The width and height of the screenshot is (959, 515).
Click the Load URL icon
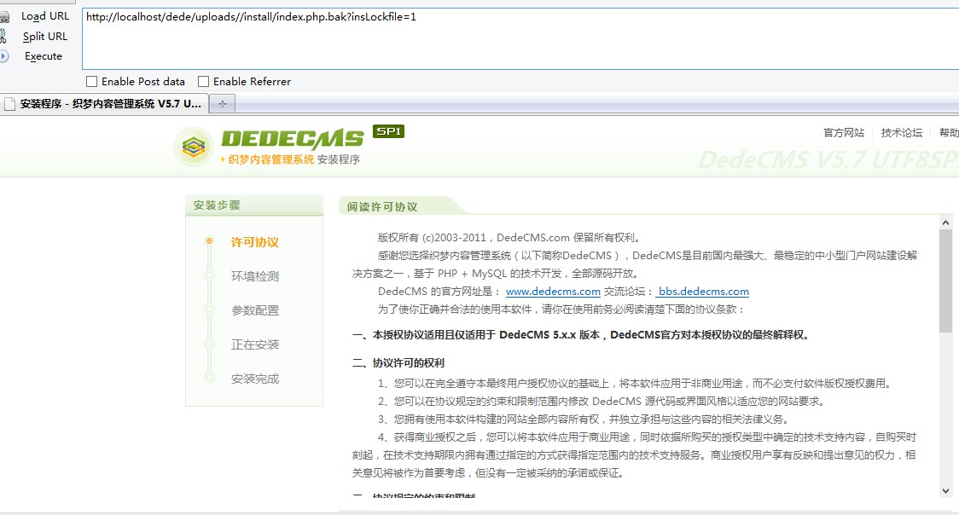[4, 17]
